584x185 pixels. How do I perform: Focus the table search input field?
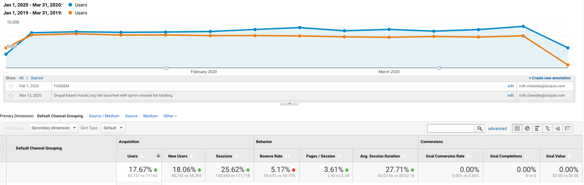451,128
